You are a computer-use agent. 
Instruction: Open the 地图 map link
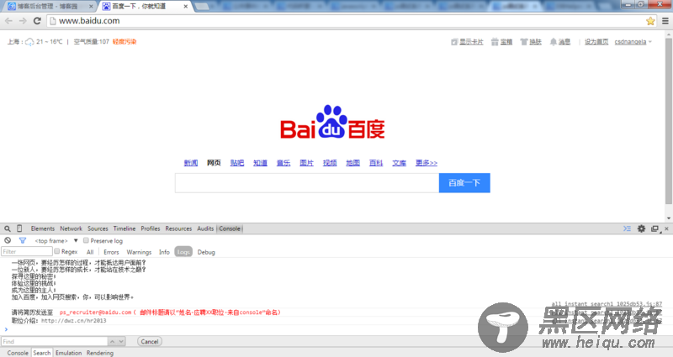[x=352, y=163]
